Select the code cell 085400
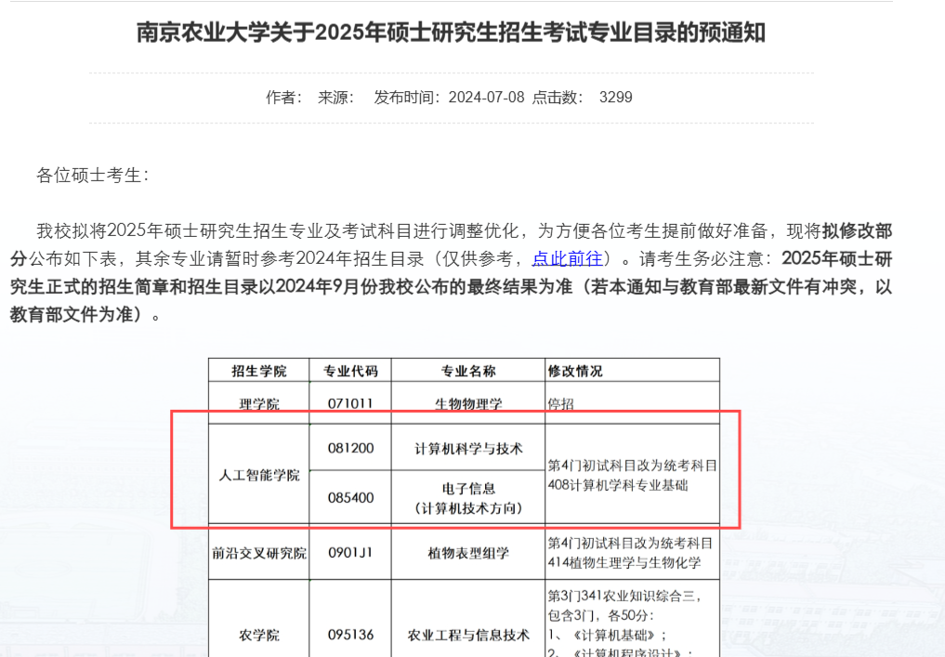This screenshot has height=657, width=945. pyautogui.click(x=350, y=498)
